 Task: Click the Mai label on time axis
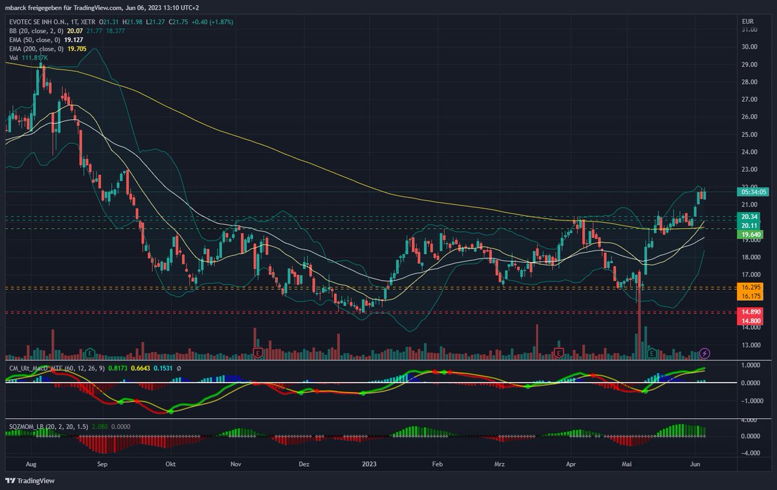point(625,464)
